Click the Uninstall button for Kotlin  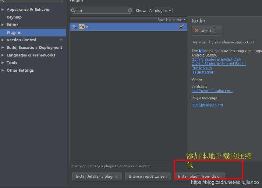pyautogui.click(x=207, y=30)
